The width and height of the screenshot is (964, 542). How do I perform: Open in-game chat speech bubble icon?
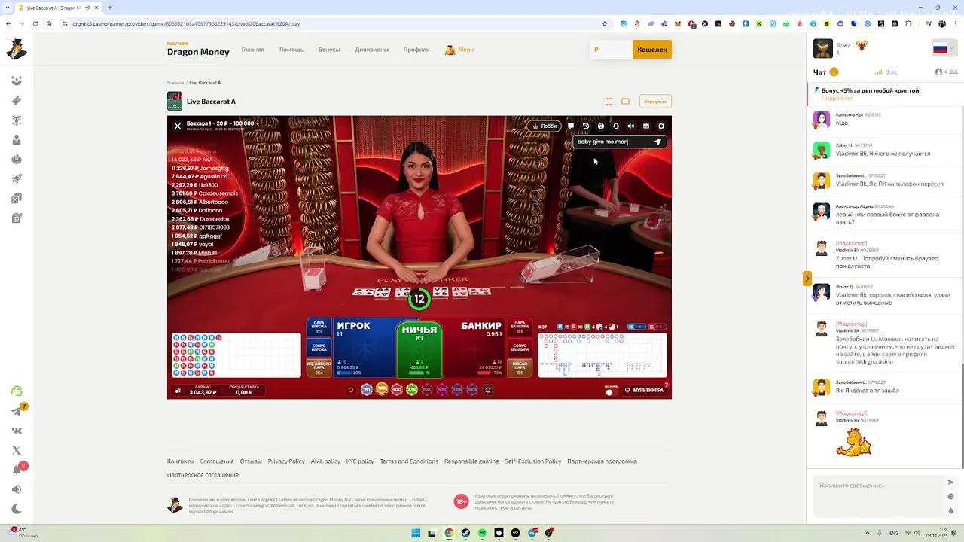(571, 126)
